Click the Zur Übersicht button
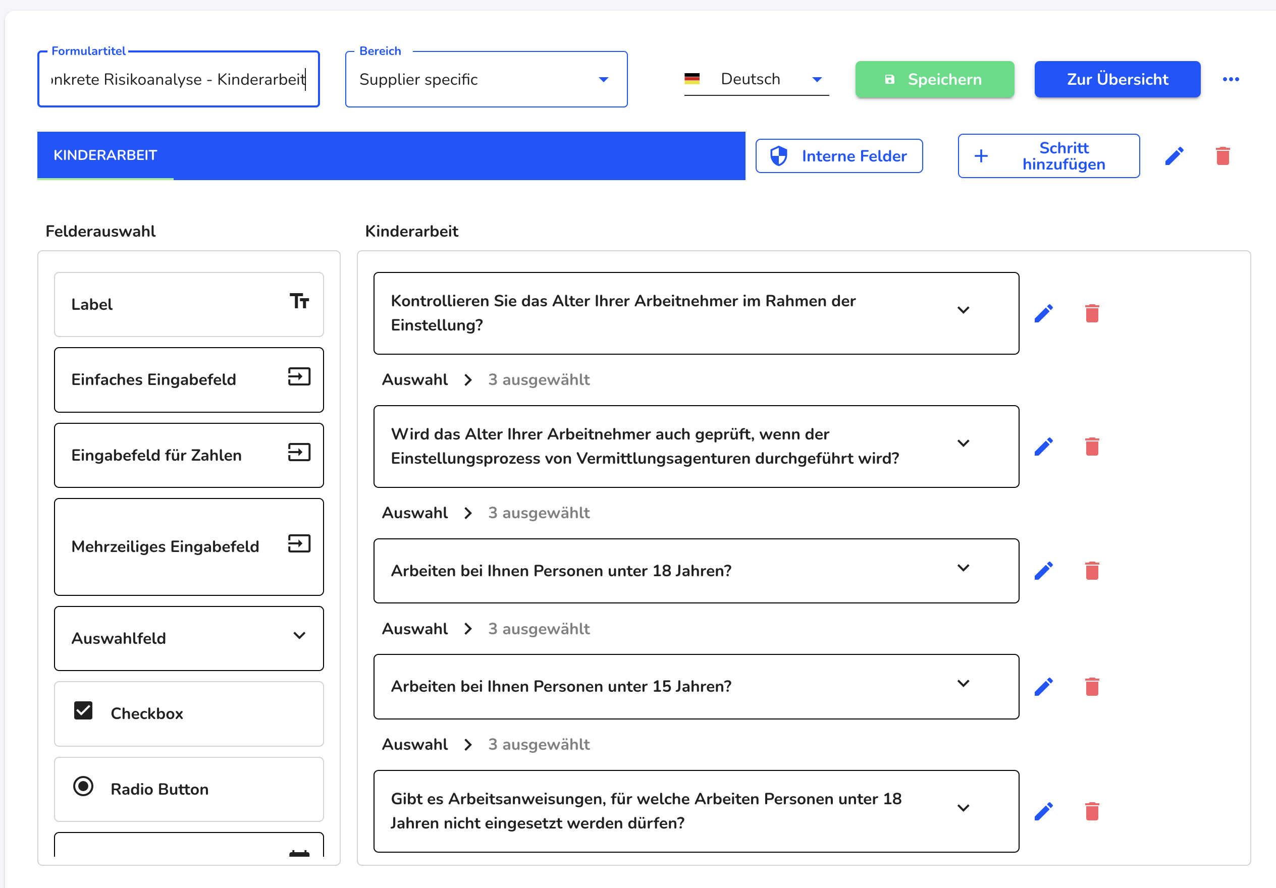The width and height of the screenshot is (1276, 888). click(1117, 79)
